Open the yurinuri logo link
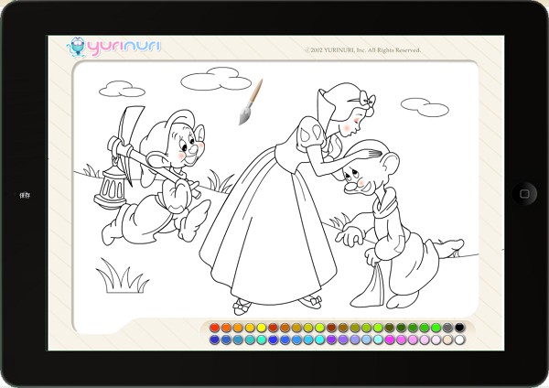This screenshot has height=388, width=549. tap(113, 47)
